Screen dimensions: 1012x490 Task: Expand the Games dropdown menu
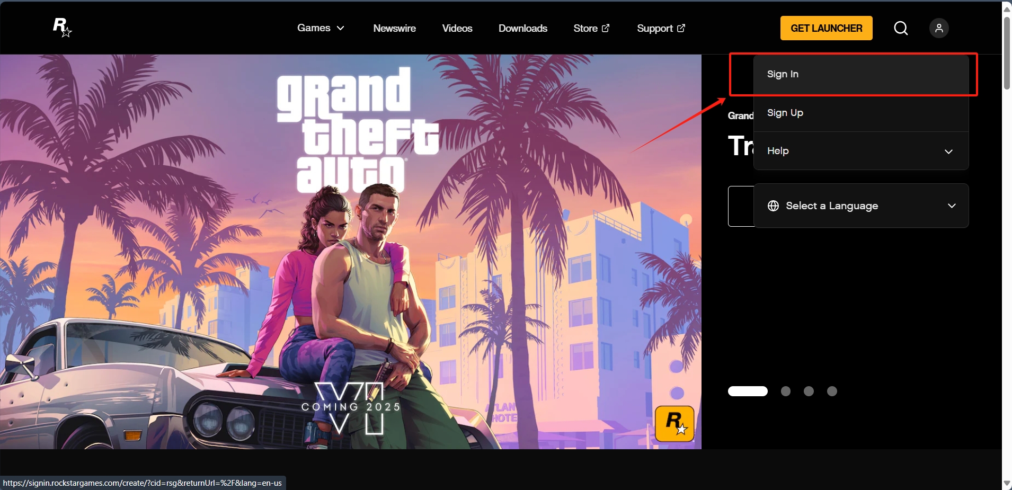(x=321, y=28)
